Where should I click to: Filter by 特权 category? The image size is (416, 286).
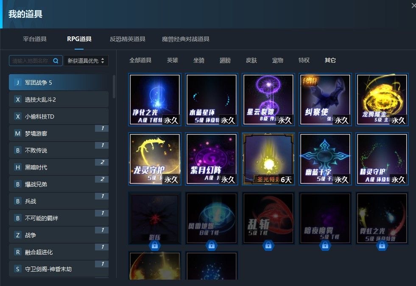click(x=304, y=60)
